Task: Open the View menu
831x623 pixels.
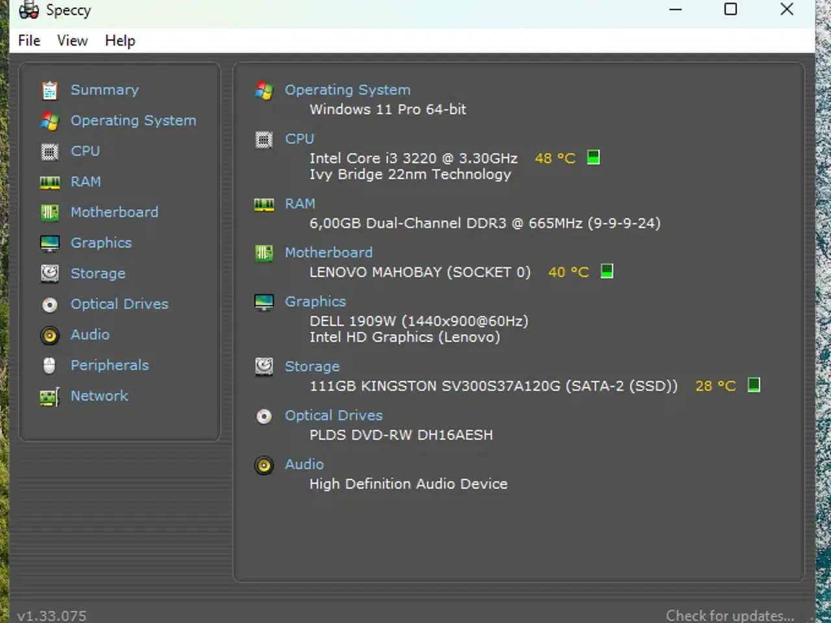Action: [72, 40]
